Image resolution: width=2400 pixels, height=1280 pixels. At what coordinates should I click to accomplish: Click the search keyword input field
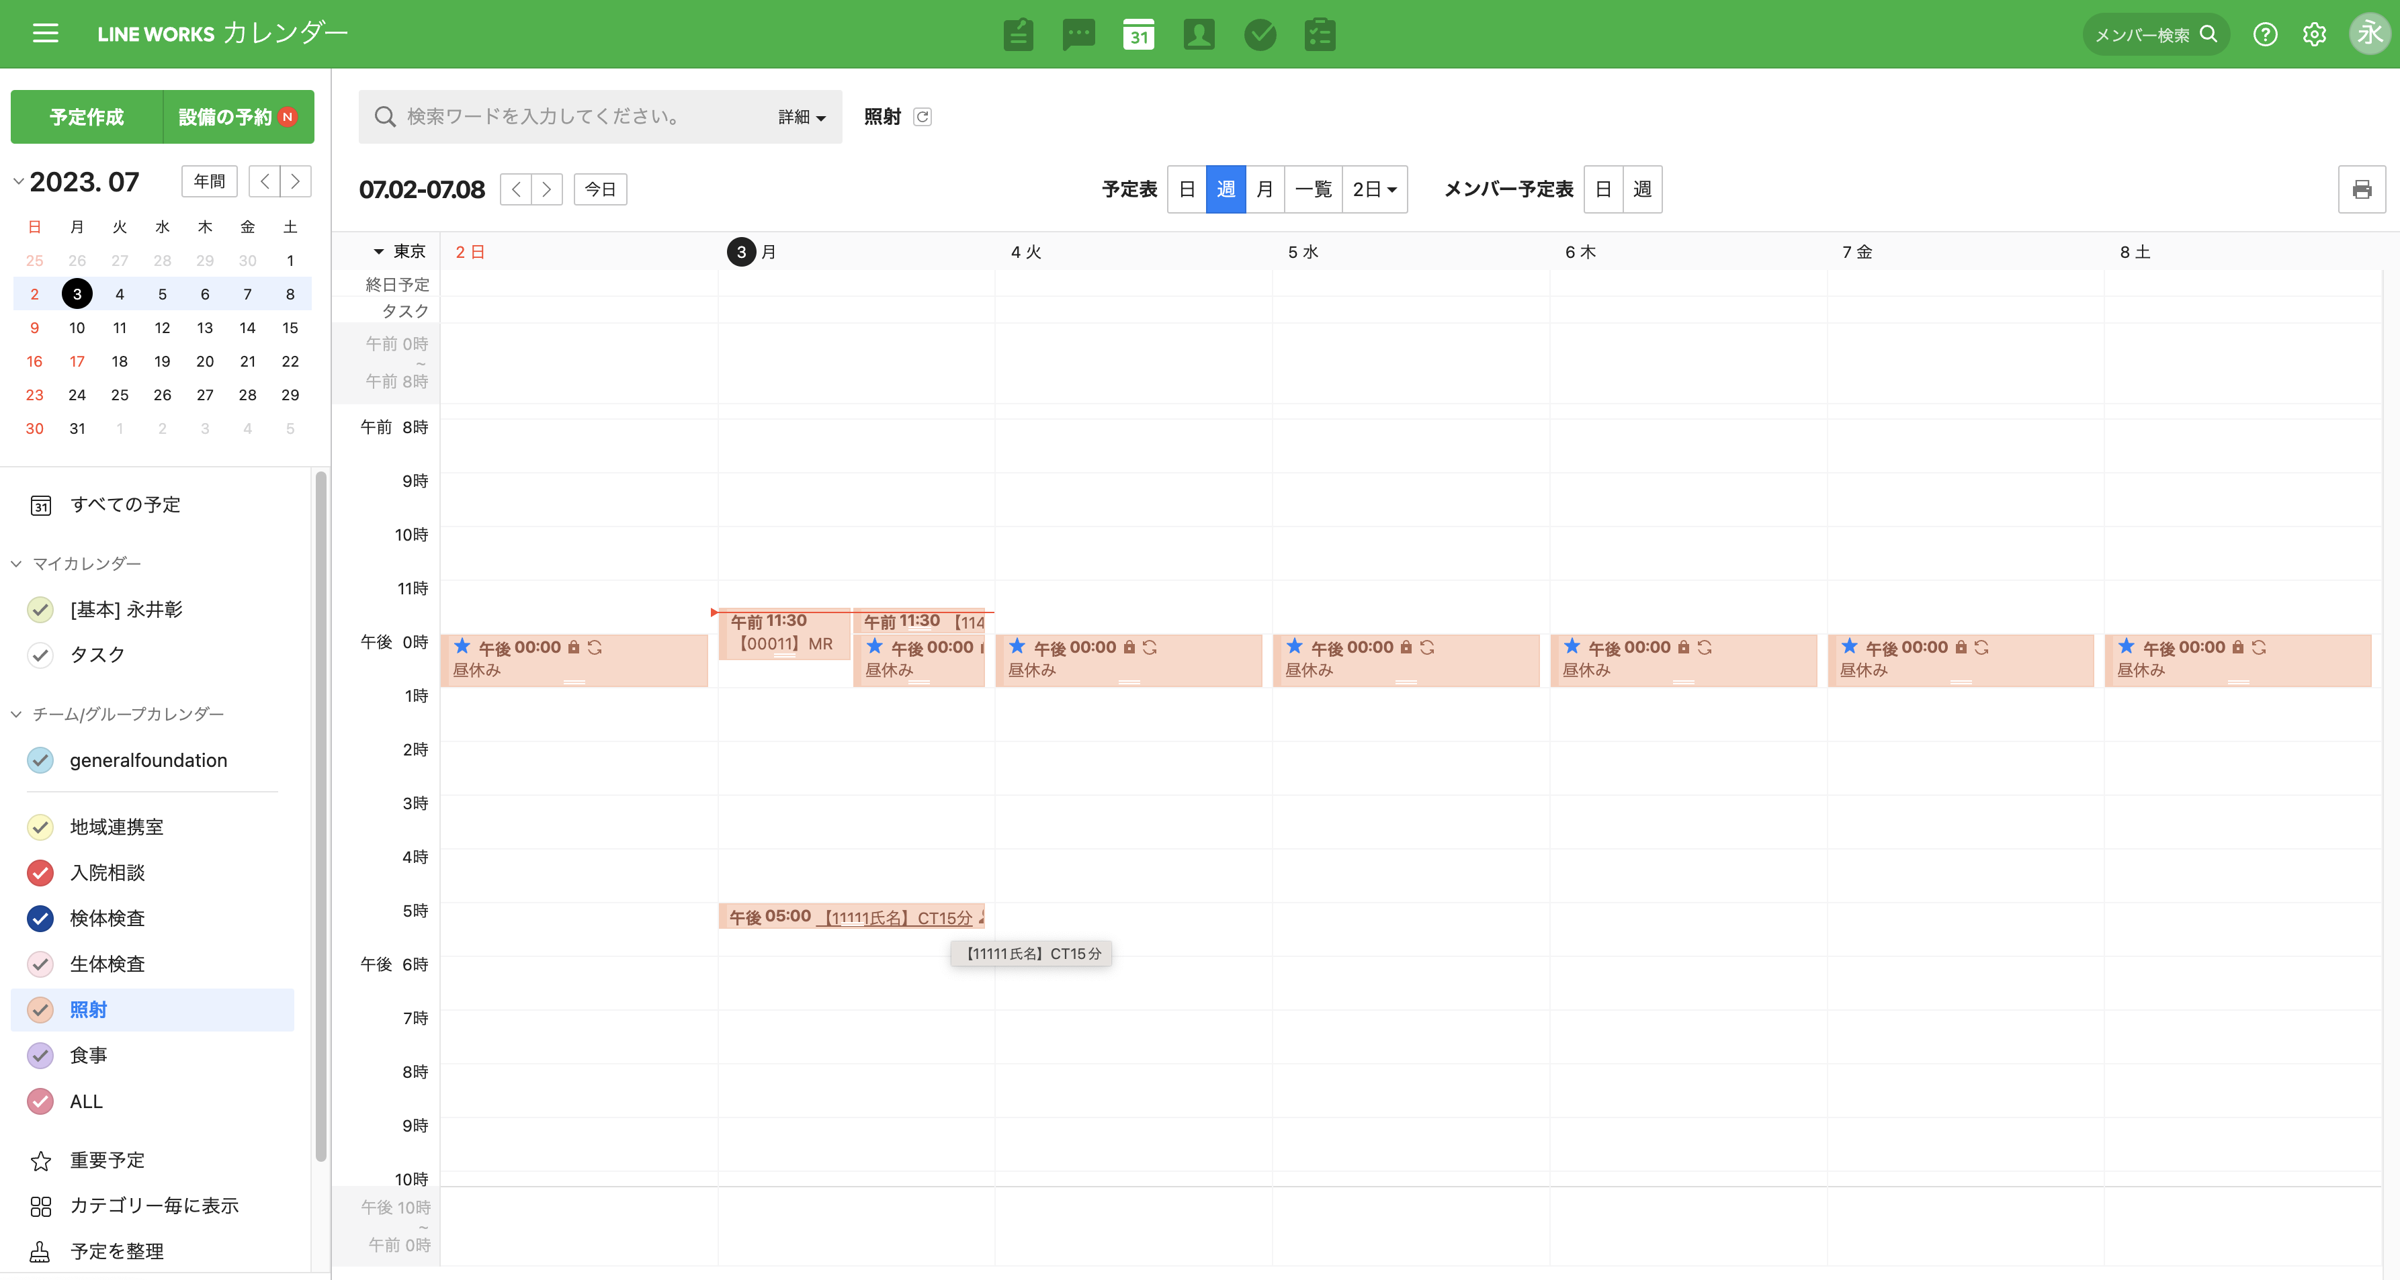point(578,118)
